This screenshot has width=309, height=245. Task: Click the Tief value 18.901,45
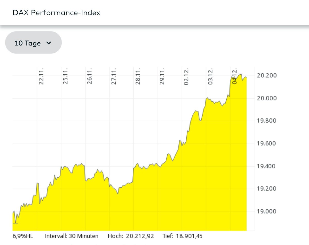coord(189,236)
